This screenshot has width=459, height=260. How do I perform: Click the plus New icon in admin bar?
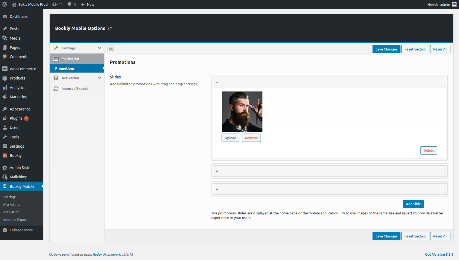[x=83, y=4]
